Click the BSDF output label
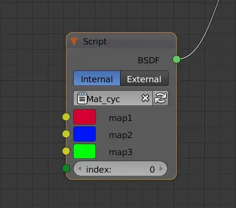This screenshot has width=236, height=208. click(149, 60)
